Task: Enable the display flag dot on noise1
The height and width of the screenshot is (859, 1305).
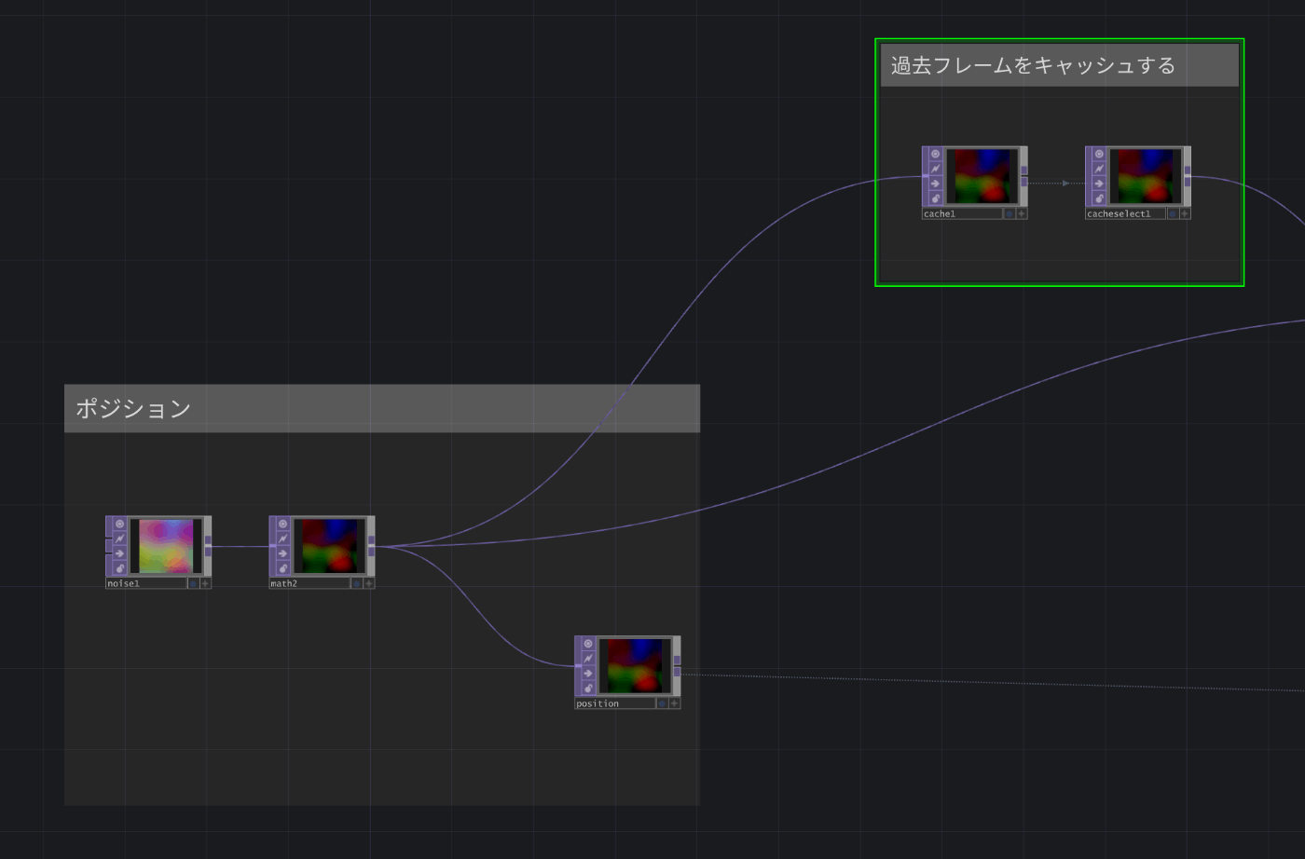Action: click(x=194, y=583)
